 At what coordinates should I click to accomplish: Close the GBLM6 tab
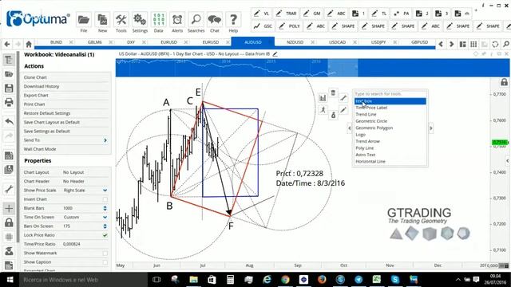(111, 42)
